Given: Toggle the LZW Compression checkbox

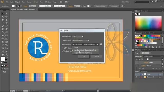Looking at the screenshot, I should [63, 48].
